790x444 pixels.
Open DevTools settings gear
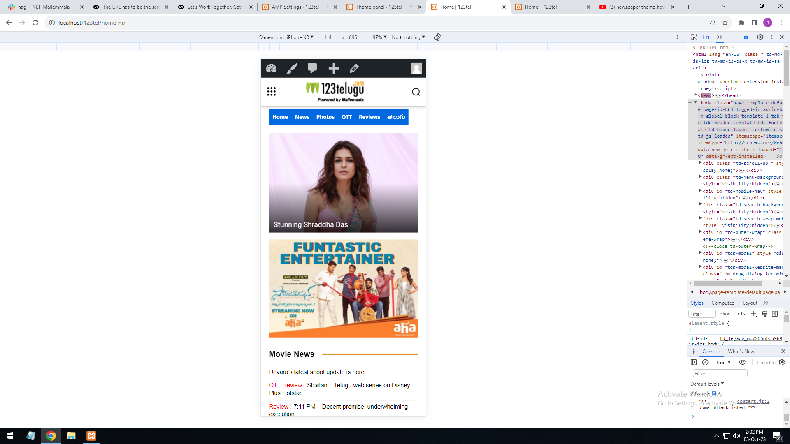coord(760,37)
